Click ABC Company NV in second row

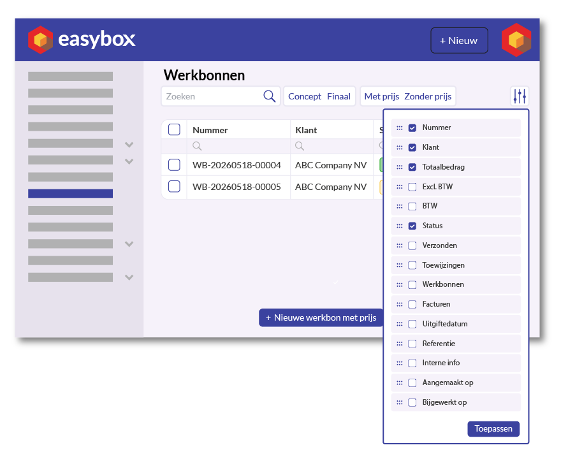(331, 187)
